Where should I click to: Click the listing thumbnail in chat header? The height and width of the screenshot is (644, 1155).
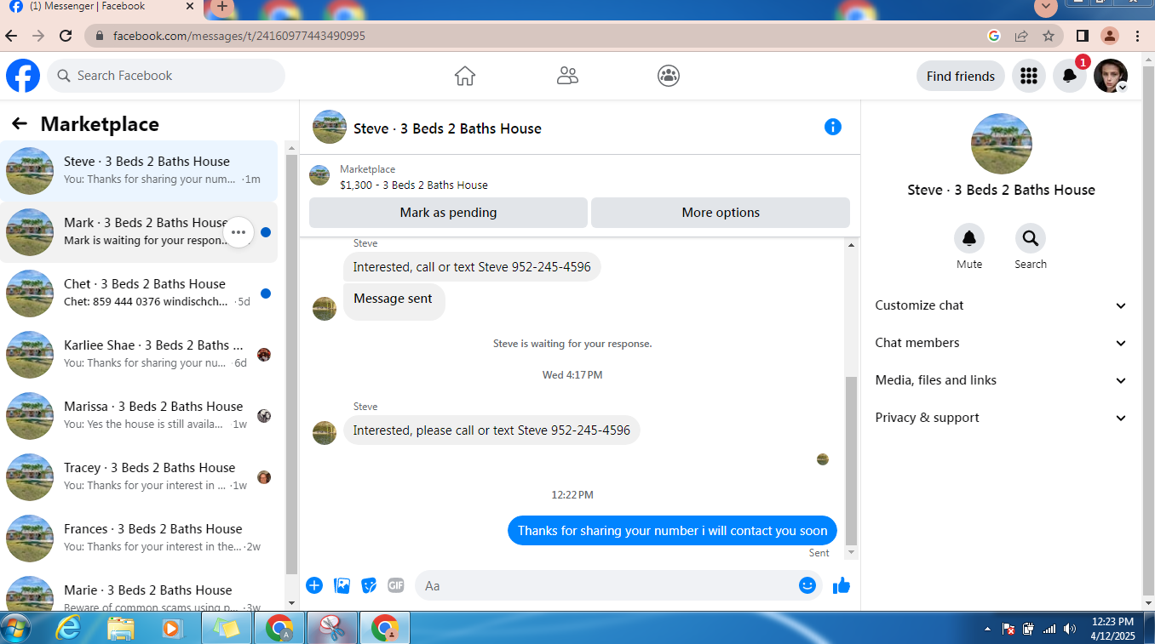tap(330, 127)
